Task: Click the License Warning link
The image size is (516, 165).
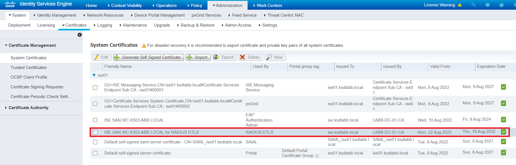Action: tap(440, 5)
